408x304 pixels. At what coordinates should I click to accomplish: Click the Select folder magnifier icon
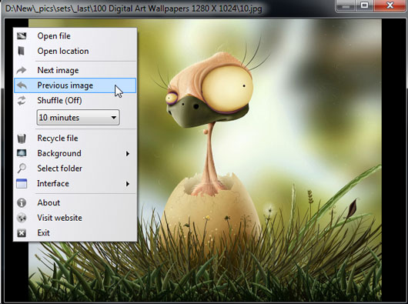pyautogui.click(x=22, y=169)
